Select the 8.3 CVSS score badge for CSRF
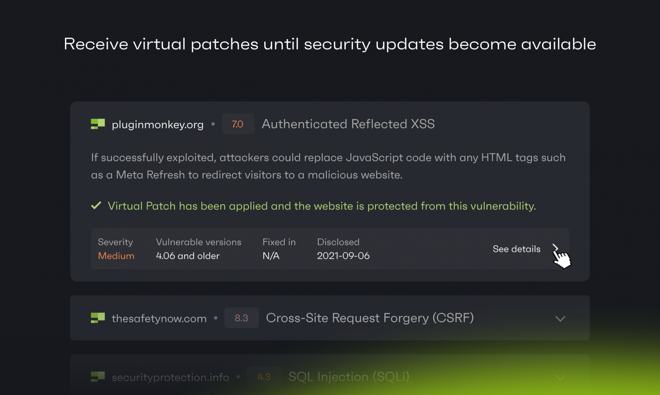Image resolution: width=660 pixels, height=395 pixels. pyautogui.click(x=241, y=318)
